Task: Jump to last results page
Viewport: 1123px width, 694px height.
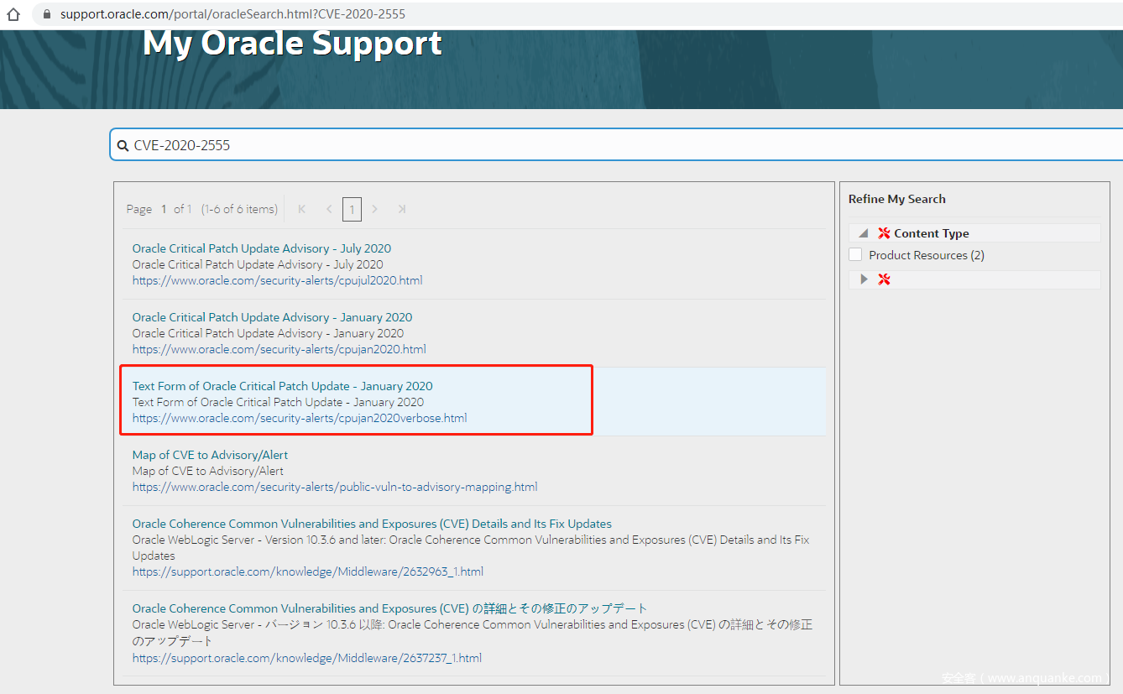Action: coord(402,209)
